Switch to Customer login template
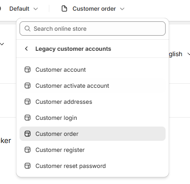 coord(92,118)
